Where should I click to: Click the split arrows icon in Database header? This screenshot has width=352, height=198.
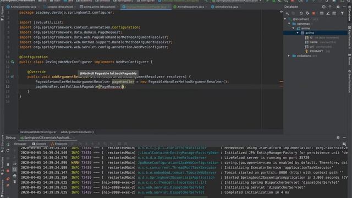click(330, 7)
